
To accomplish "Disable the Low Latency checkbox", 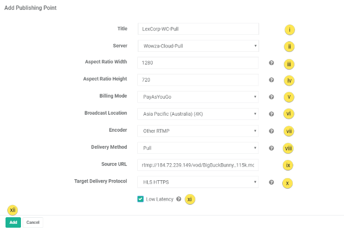I will (141, 199).
